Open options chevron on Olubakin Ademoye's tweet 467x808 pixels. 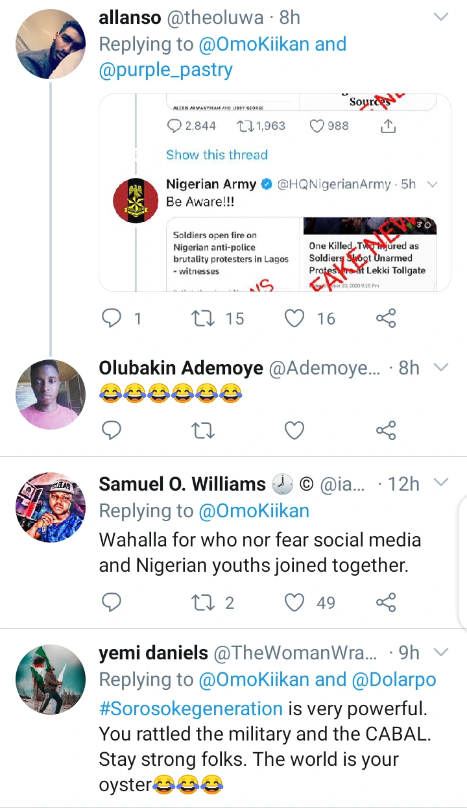[441, 368]
